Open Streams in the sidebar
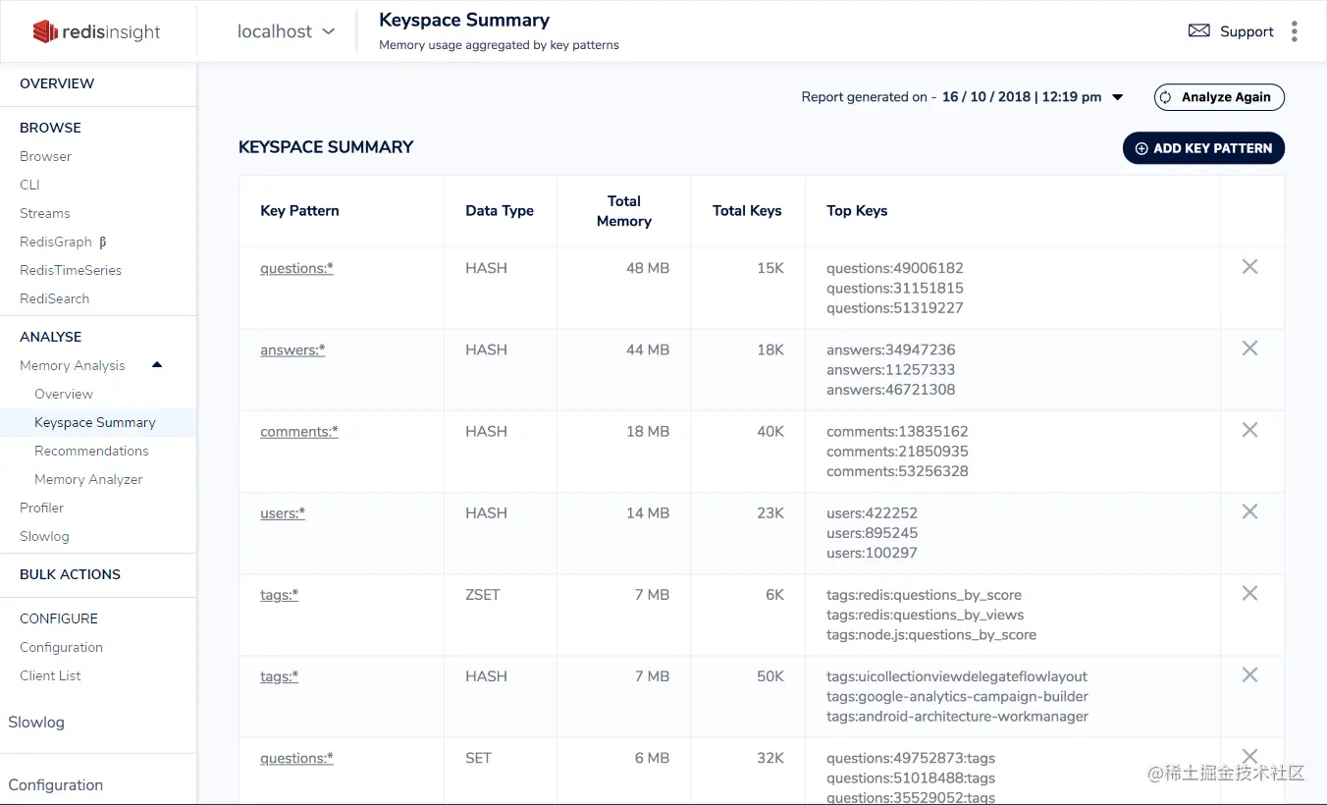1327x805 pixels. pos(45,213)
